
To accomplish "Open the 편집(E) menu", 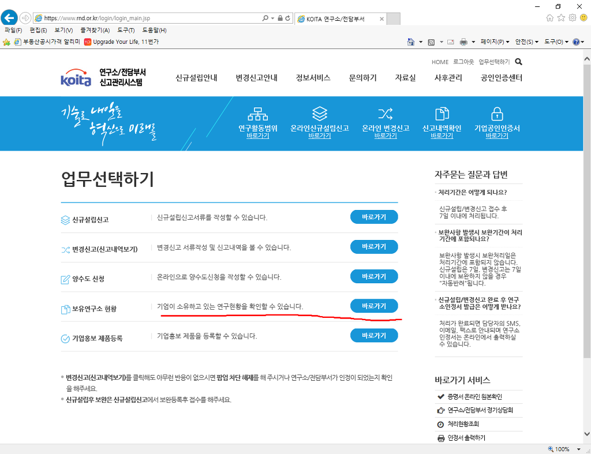I will 39,30.
